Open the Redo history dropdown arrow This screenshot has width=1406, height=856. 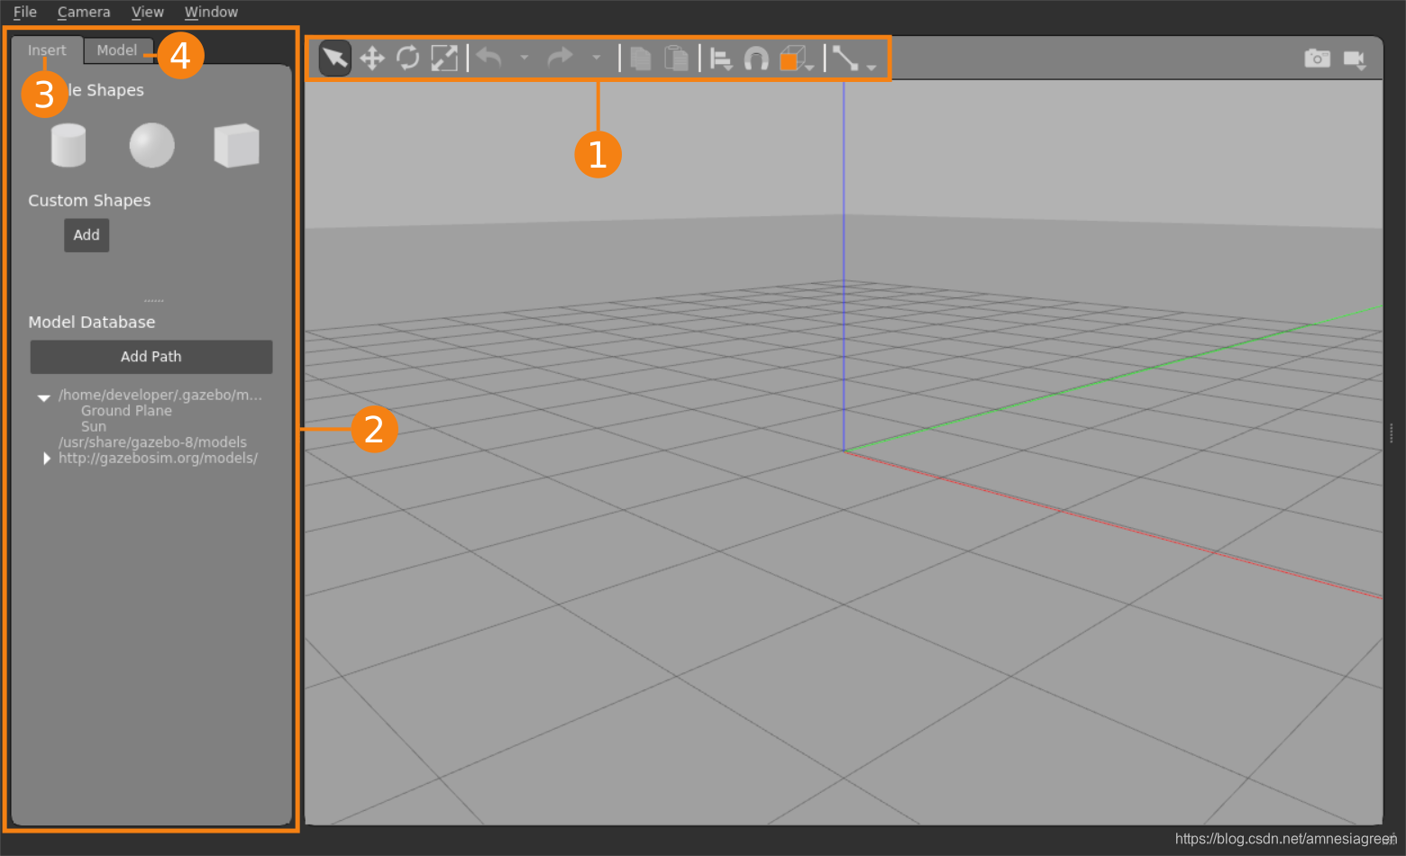597,58
